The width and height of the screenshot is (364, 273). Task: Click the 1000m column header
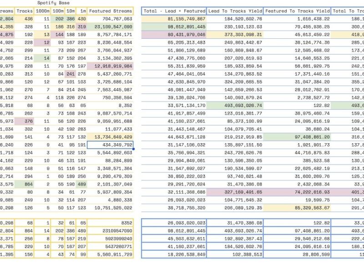coord(42,11)
